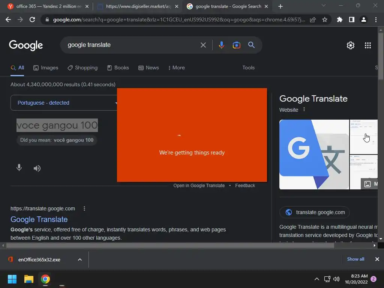Select the Books results tab
Image resolution: width=384 pixels, height=288 pixels.
118,67
